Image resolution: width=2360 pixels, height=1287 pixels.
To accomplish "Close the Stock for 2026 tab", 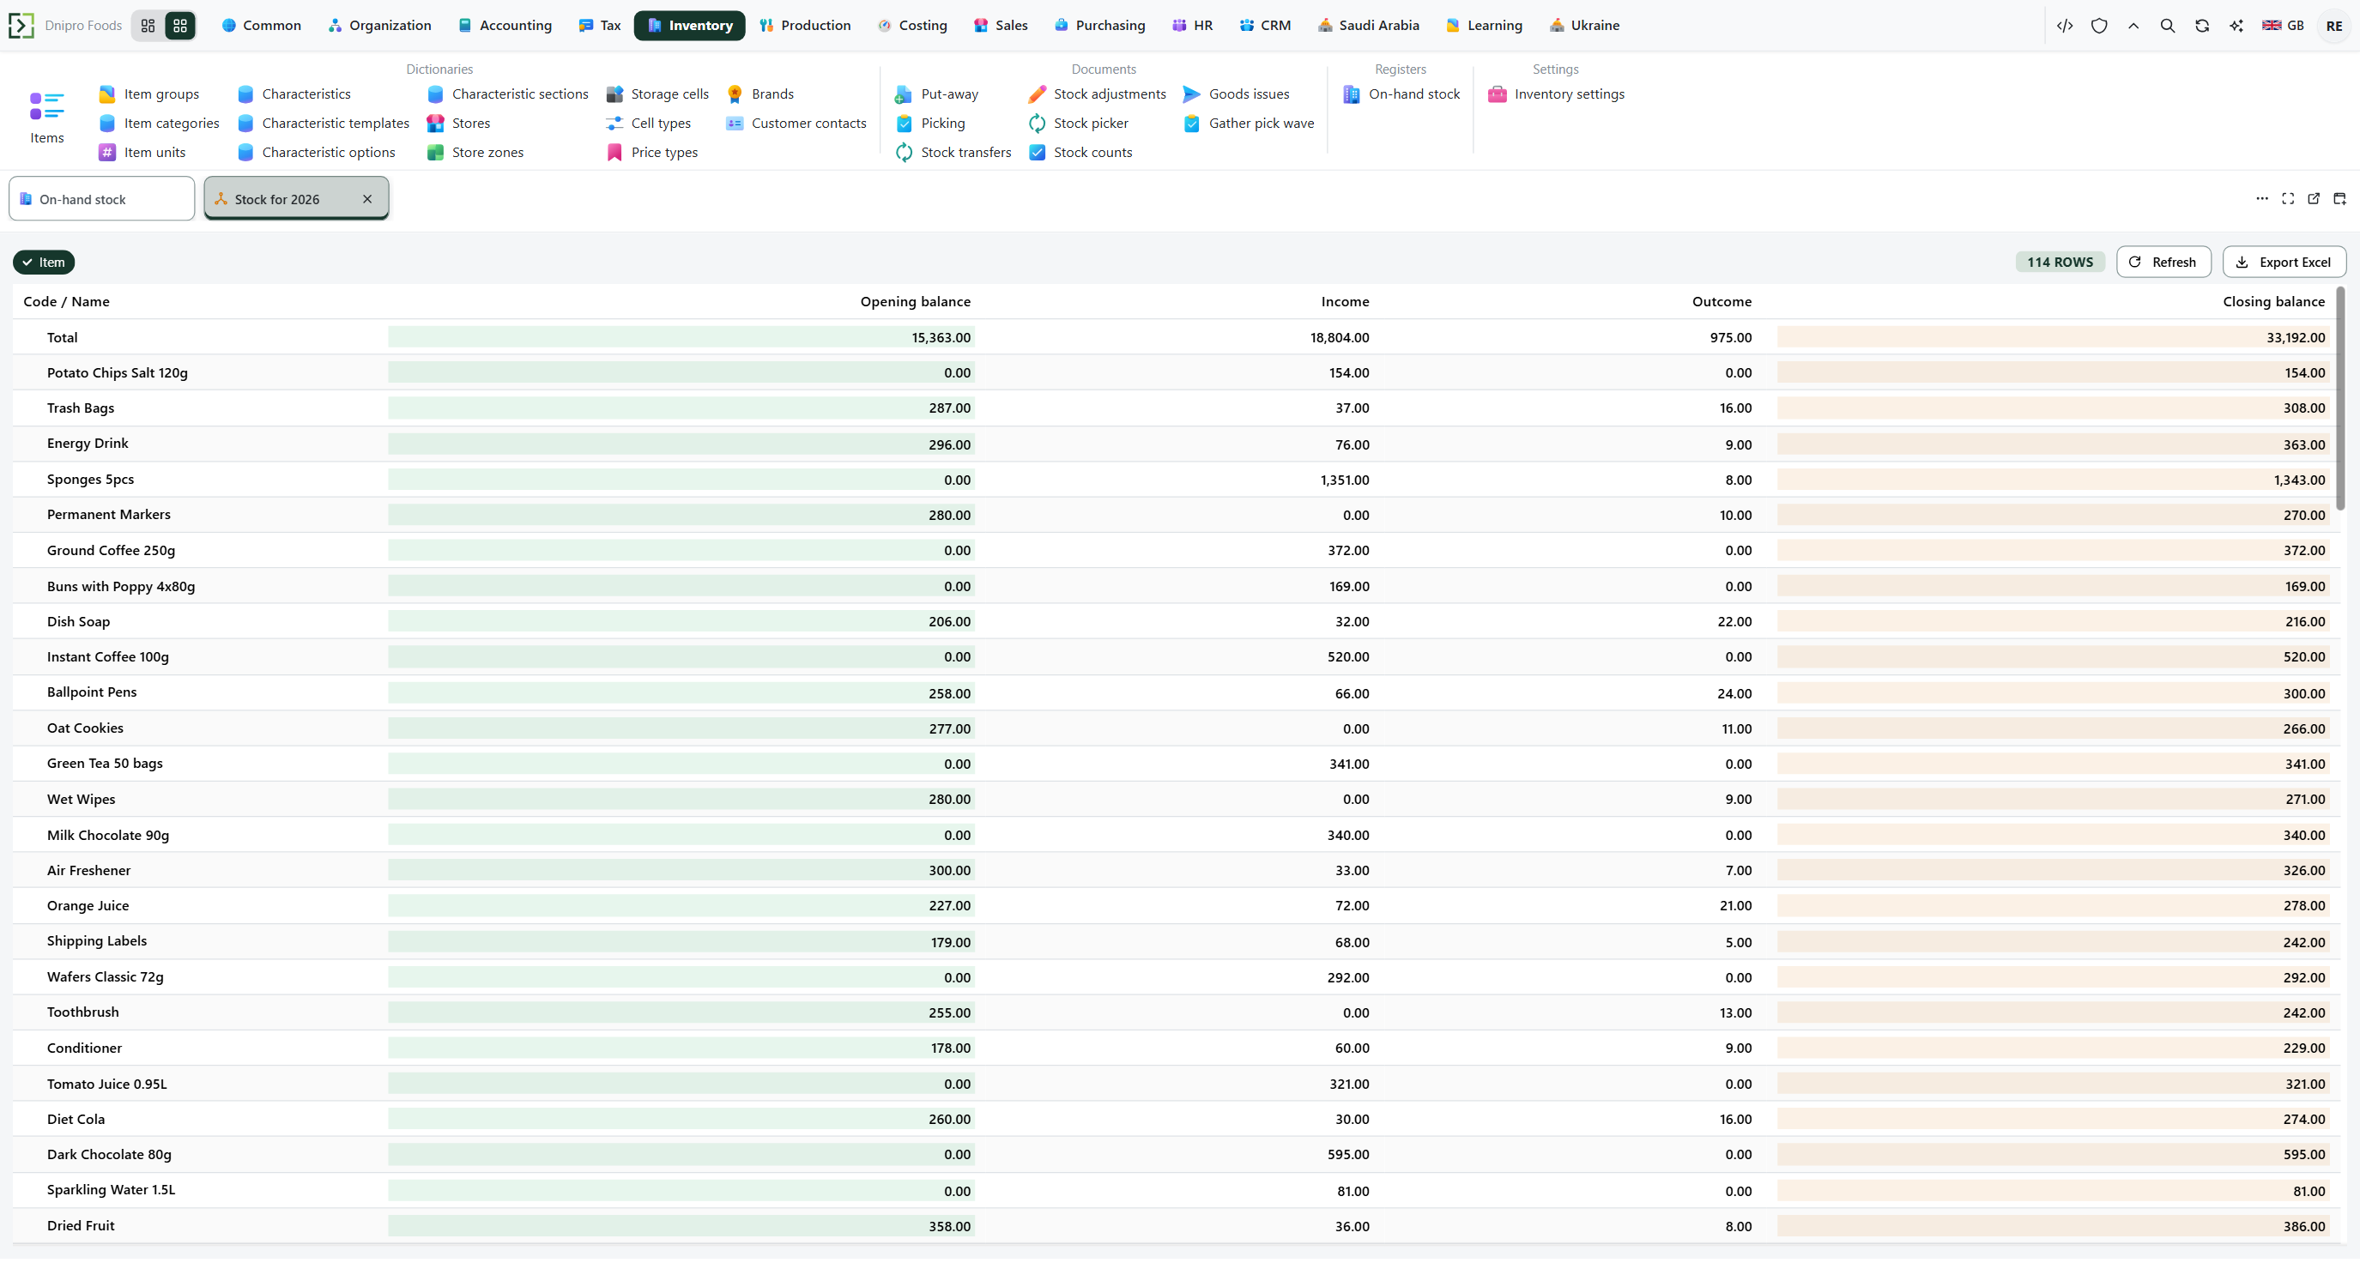I will coord(367,199).
